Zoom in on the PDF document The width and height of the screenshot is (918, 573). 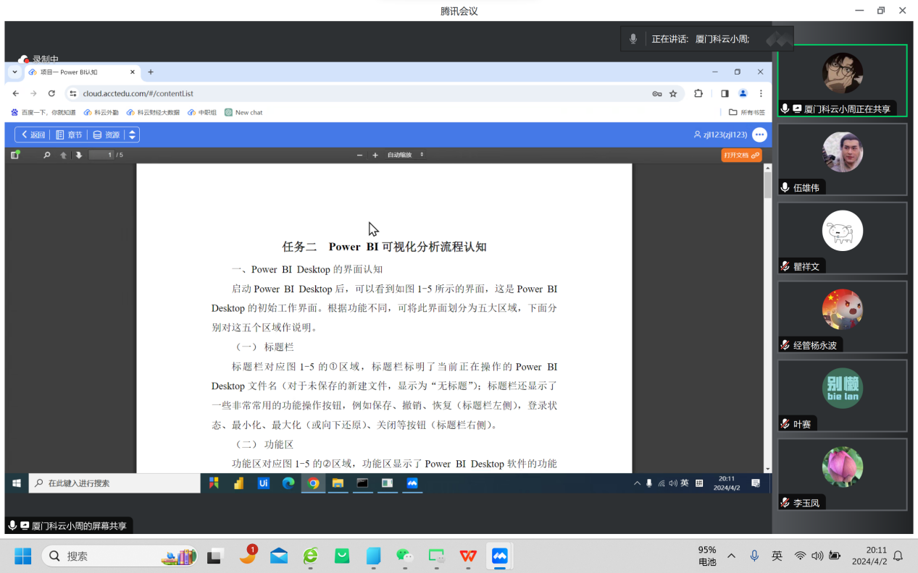[375, 155]
